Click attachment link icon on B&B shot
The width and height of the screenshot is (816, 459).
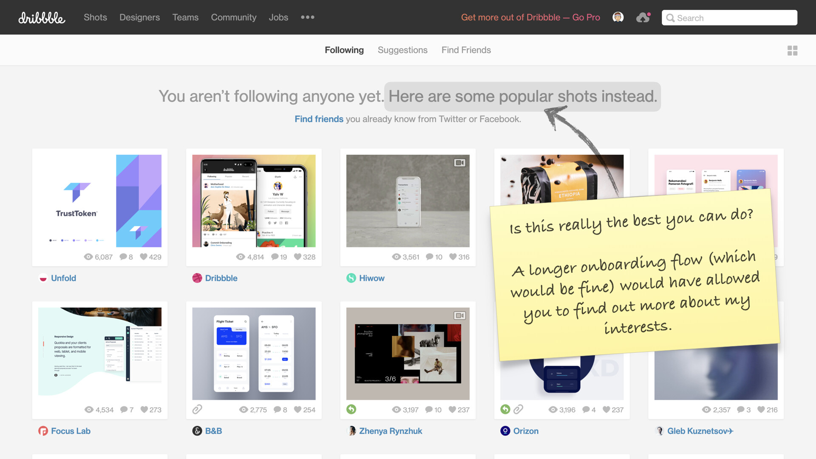point(197,409)
